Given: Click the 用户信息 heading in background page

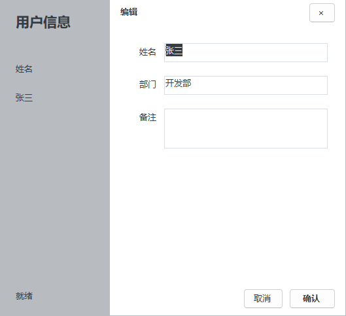Looking at the screenshot, I should tap(43, 22).
